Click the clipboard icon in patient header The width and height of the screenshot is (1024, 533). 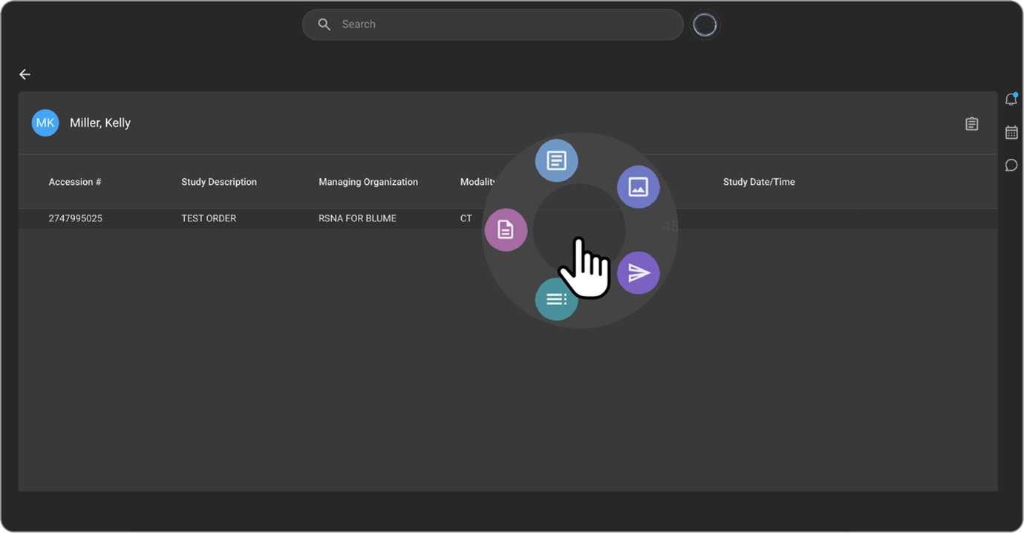(x=971, y=124)
